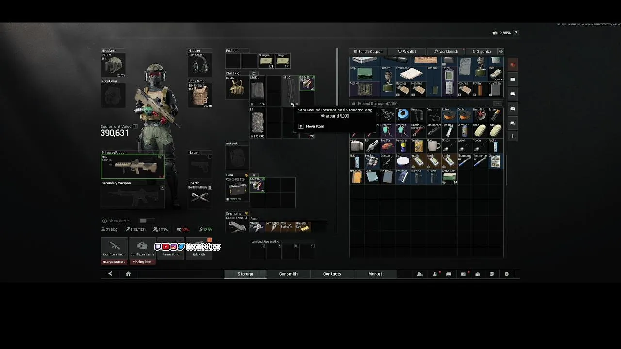Click the Koen currency balance 2,855K
The height and width of the screenshot is (349, 621).
502,33
